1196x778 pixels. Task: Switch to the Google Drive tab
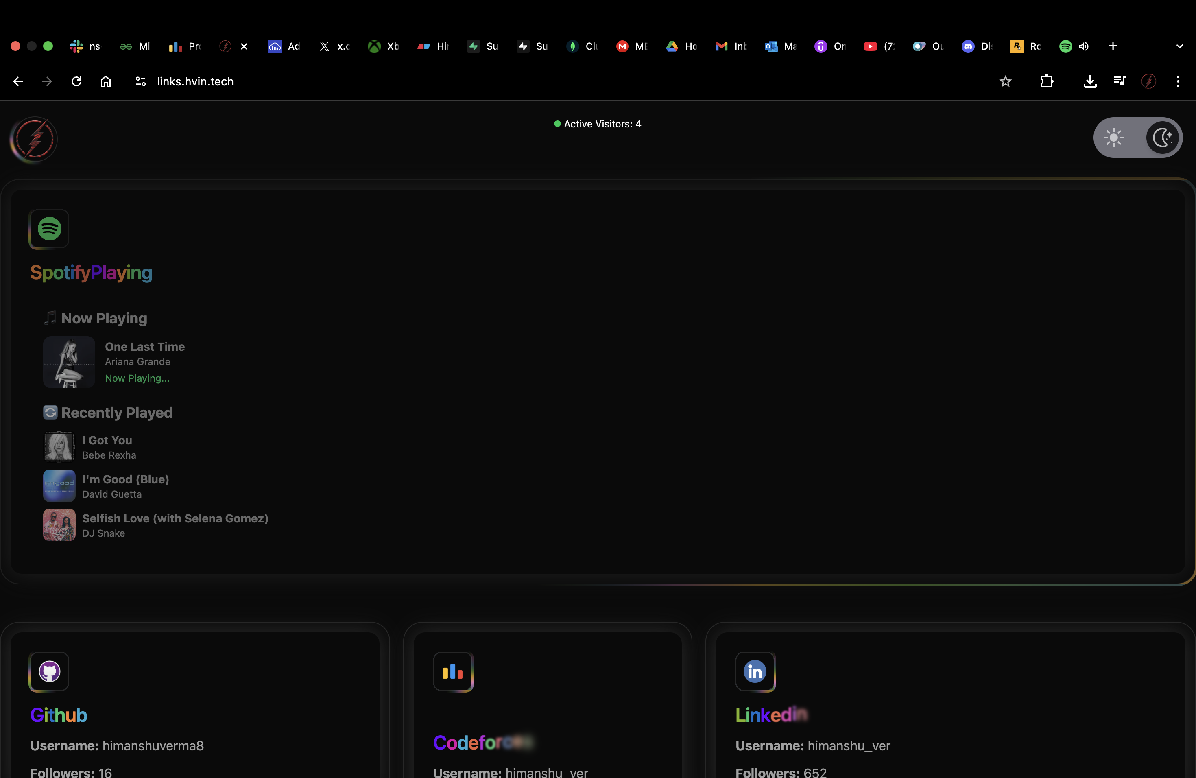[681, 46]
